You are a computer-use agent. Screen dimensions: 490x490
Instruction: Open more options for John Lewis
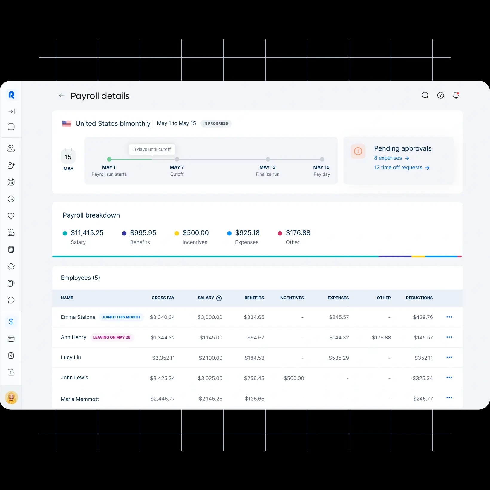(449, 378)
